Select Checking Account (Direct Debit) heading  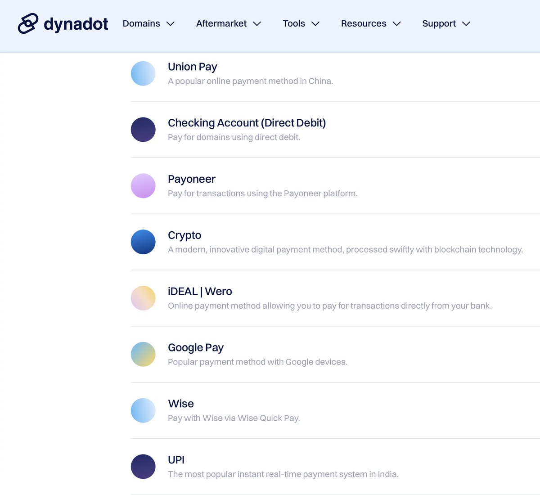pyautogui.click(x=247, y=123)
